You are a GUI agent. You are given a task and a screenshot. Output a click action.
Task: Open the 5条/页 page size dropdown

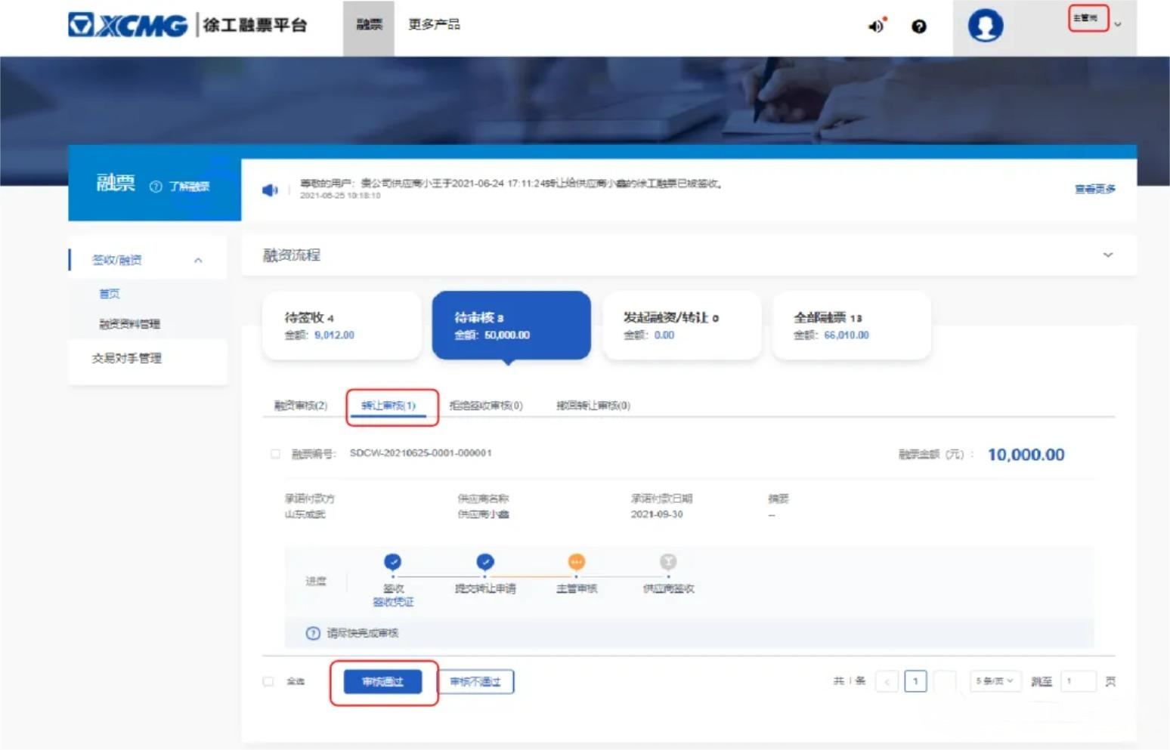pyautogui.click(x=994, y=681)
